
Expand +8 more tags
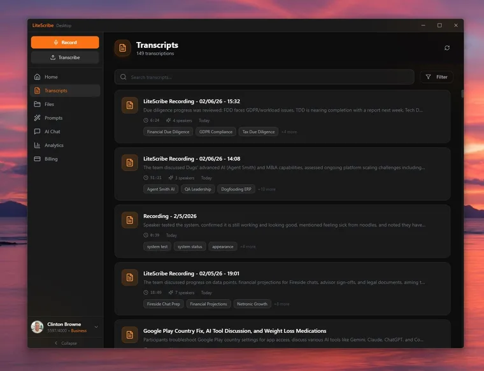281,304
